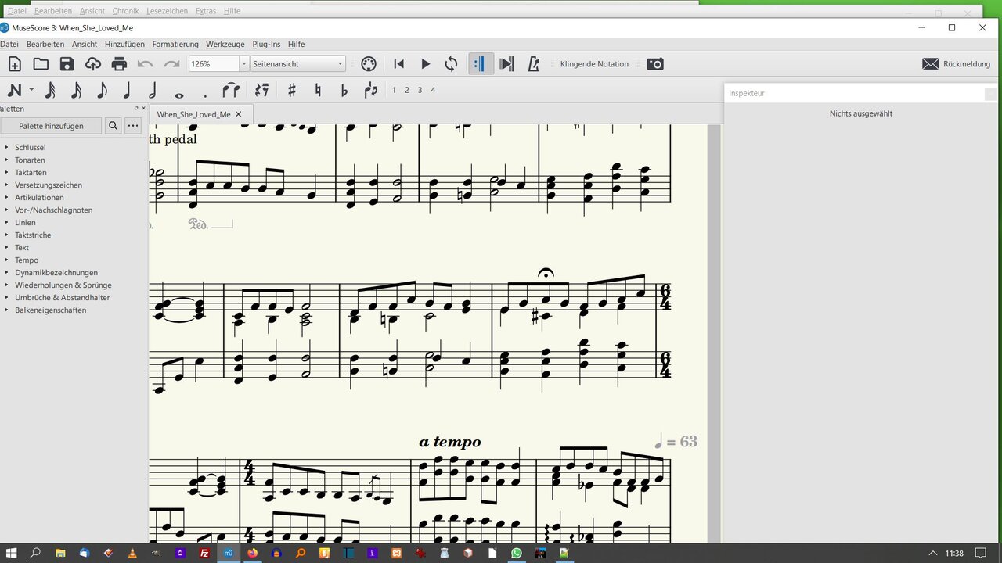
Task: Search palettes with magnifier icon
Action: tap(114, 126)
